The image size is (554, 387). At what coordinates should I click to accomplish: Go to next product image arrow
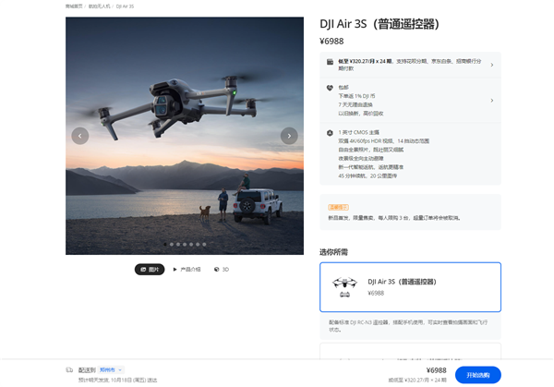289,136
